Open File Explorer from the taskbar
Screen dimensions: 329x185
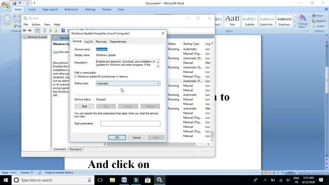point(113,180)
